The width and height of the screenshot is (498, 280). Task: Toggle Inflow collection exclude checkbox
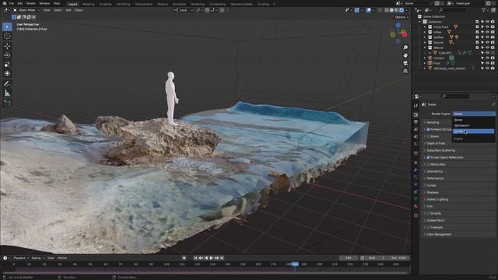pos(477,32)
